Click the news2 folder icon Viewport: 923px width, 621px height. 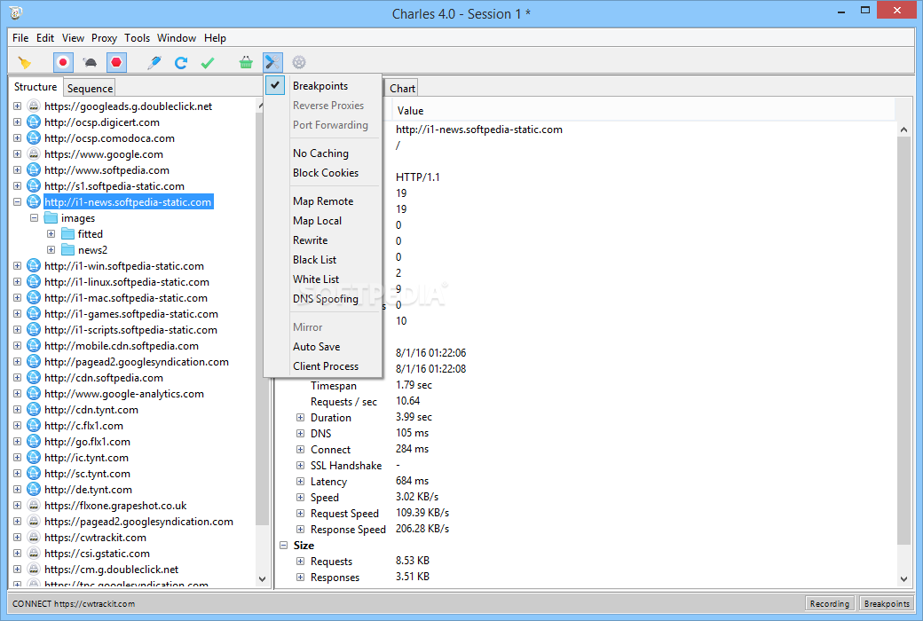pyautogui.click(x=68, y=249)
